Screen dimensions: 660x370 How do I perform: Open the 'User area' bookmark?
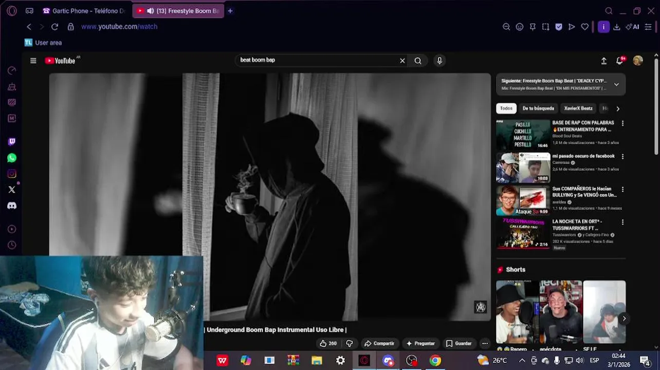(43, 43)
